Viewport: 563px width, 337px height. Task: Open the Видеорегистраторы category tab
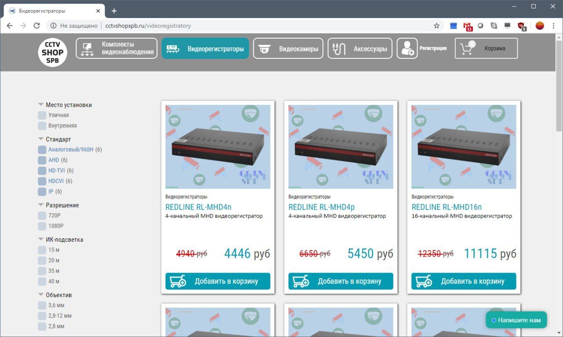205,48
